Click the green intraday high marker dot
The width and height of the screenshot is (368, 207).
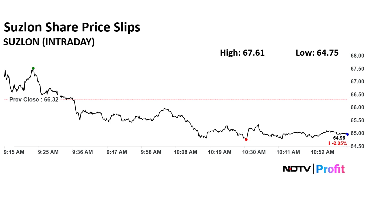click(33, 68)
